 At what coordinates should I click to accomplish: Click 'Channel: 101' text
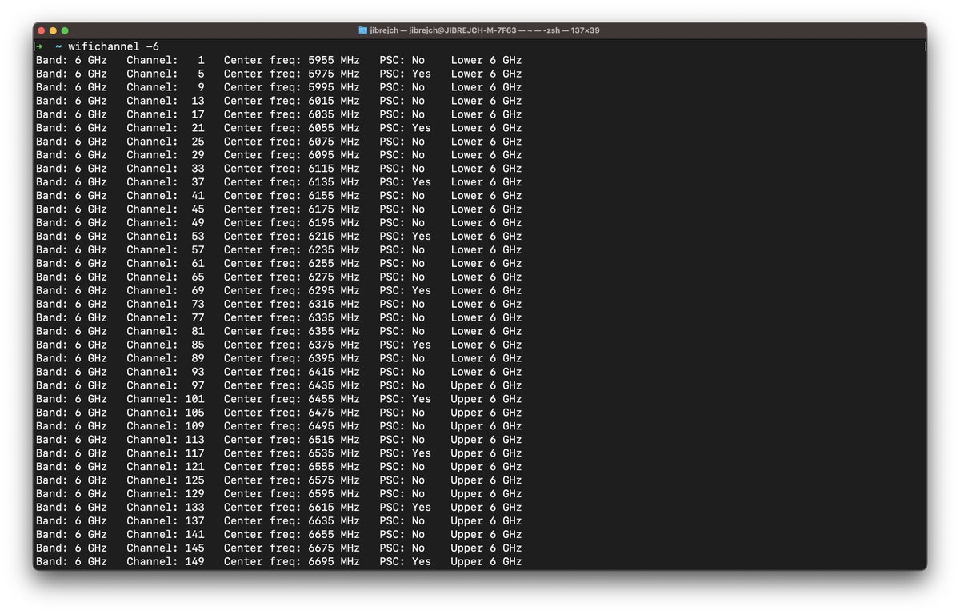(165, 400)
